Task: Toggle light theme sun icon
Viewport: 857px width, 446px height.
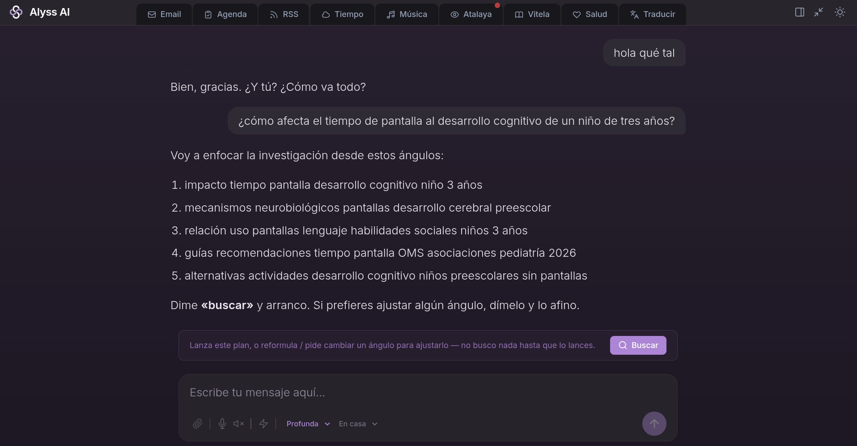Action: 840,12
